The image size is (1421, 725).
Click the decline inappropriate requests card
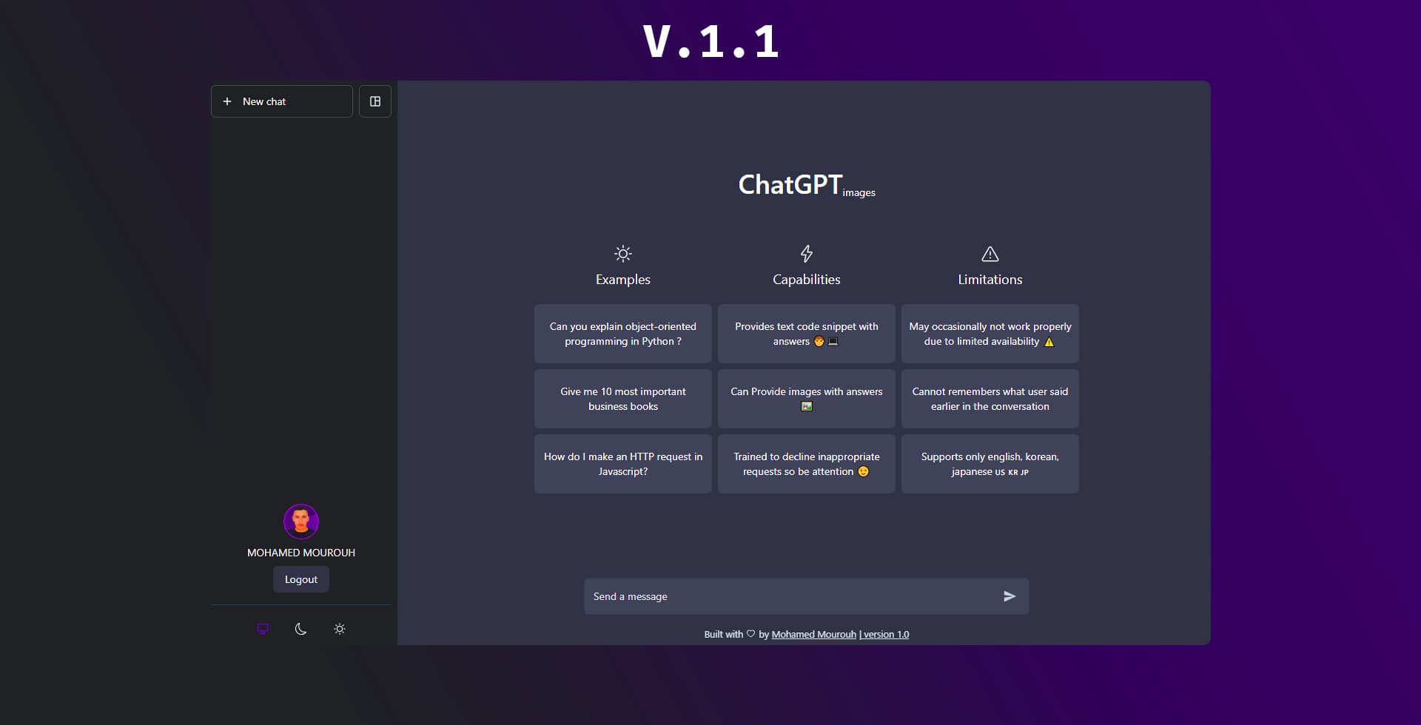(807, 464)
